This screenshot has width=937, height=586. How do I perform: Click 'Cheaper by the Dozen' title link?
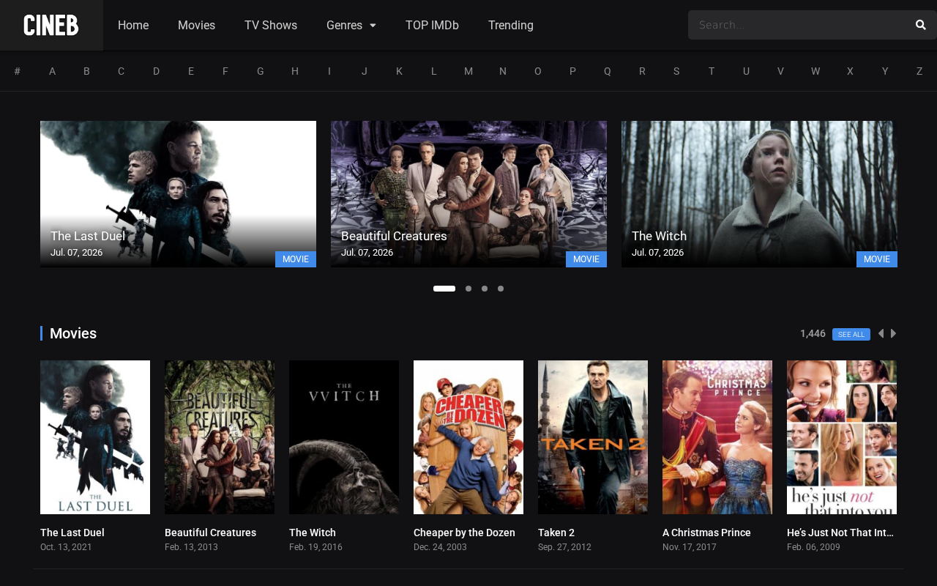coord(464,533)
